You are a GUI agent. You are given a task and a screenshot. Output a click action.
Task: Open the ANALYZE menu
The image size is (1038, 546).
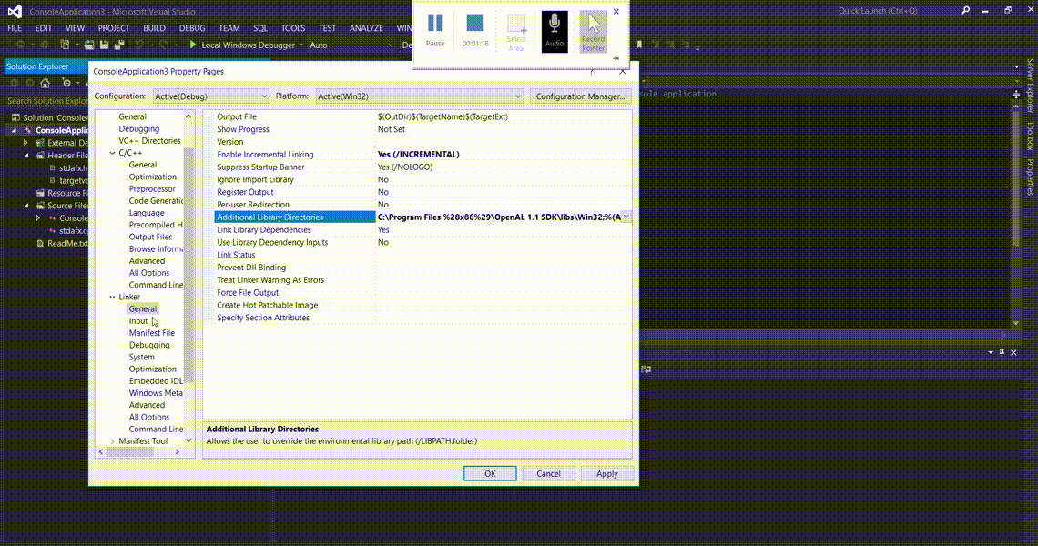click(x=366, y=28)
